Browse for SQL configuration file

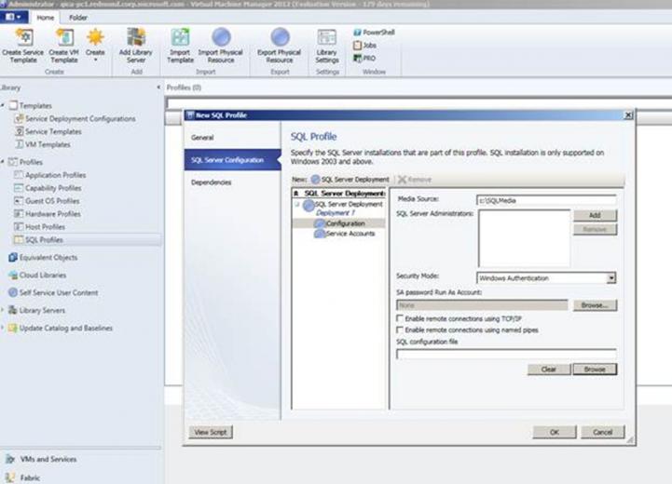tap(595, 370)
